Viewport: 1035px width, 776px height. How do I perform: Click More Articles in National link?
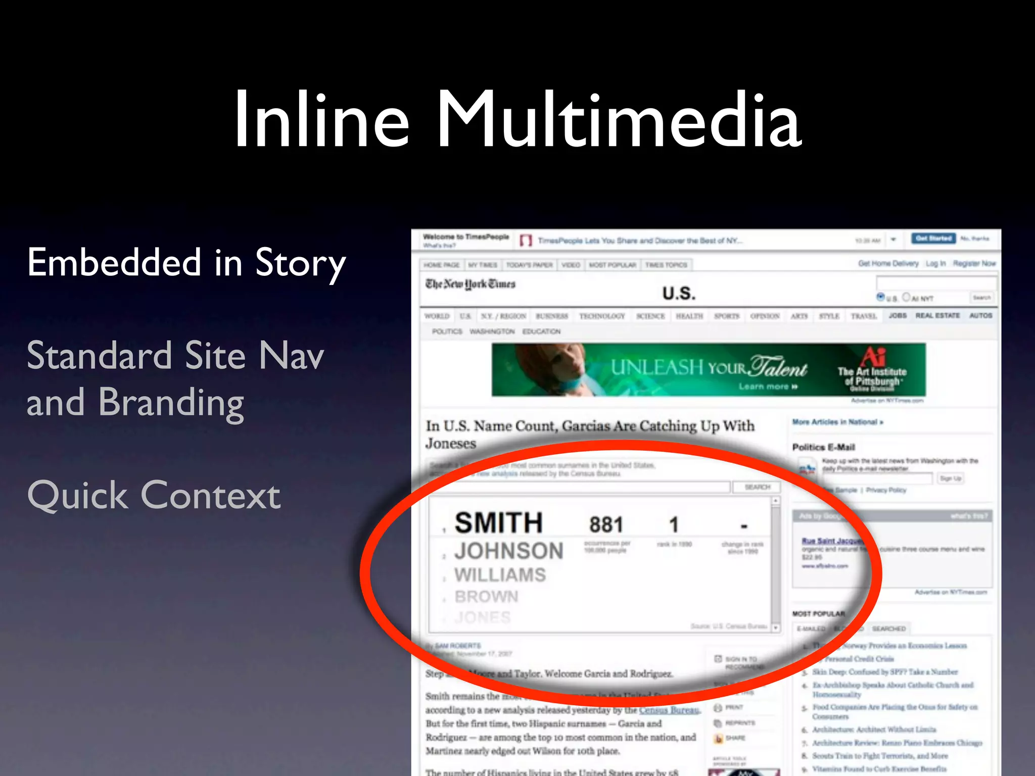(837, 422)
